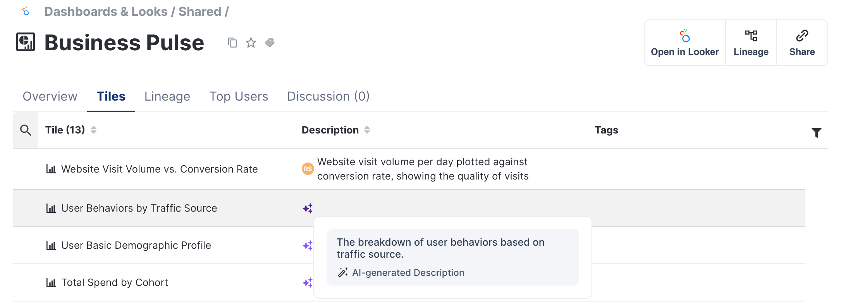Click the RS avatar in first row
The width and height of the screenshot is (846, 308).
point(308,169)
